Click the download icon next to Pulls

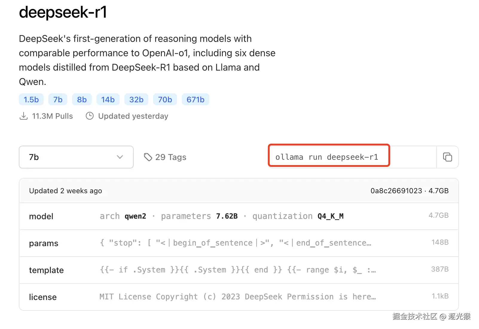23,116
